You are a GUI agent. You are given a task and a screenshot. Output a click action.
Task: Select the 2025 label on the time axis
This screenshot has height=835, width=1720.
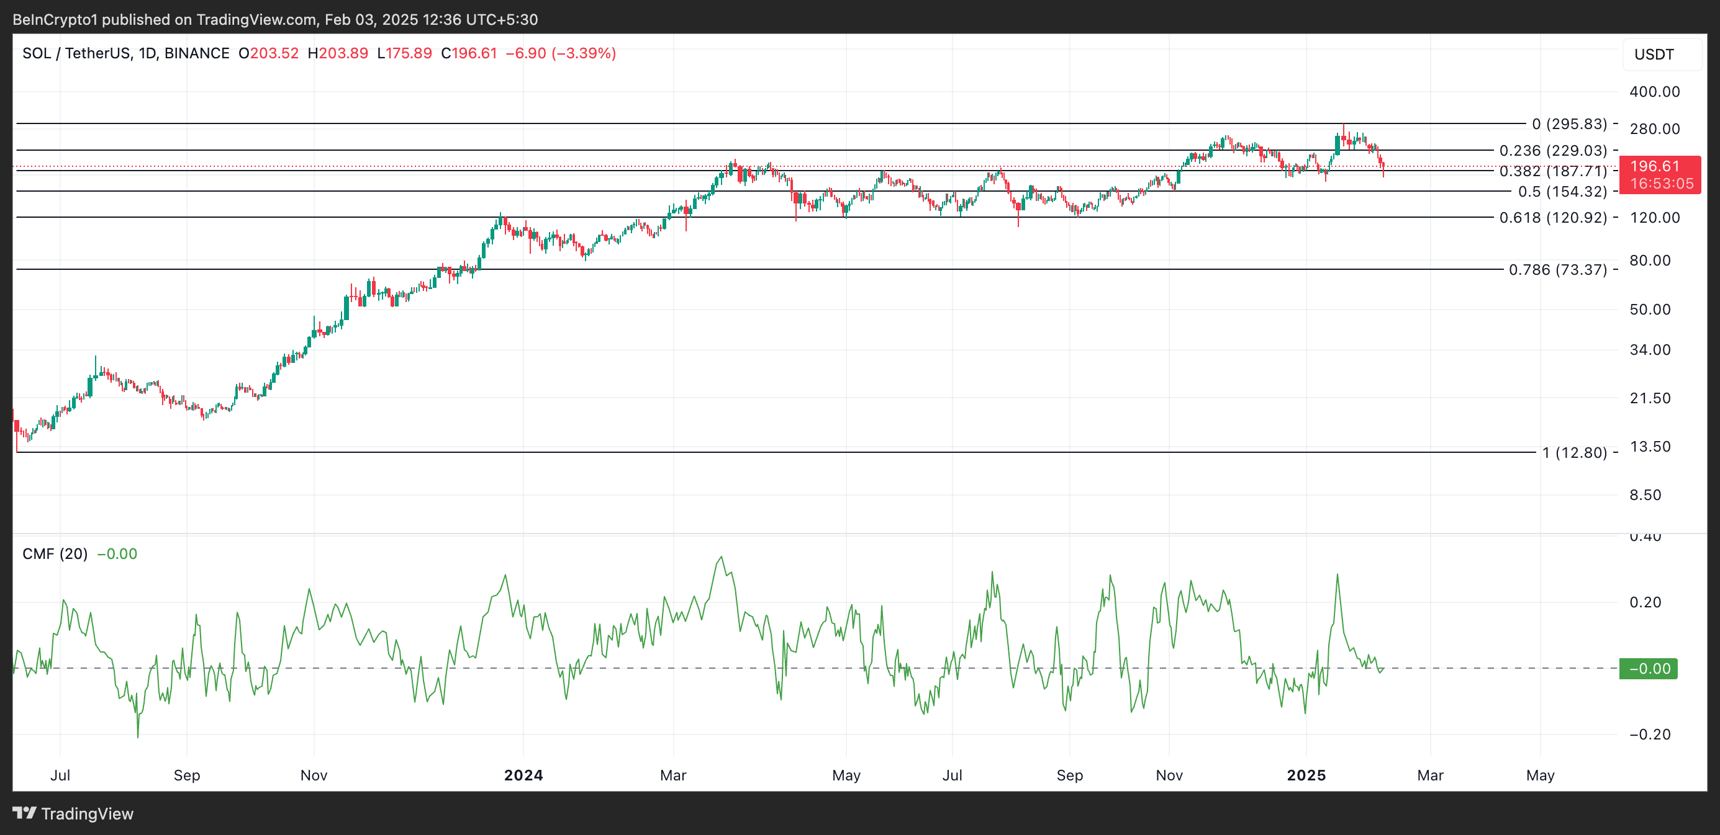click(1306, 775)
